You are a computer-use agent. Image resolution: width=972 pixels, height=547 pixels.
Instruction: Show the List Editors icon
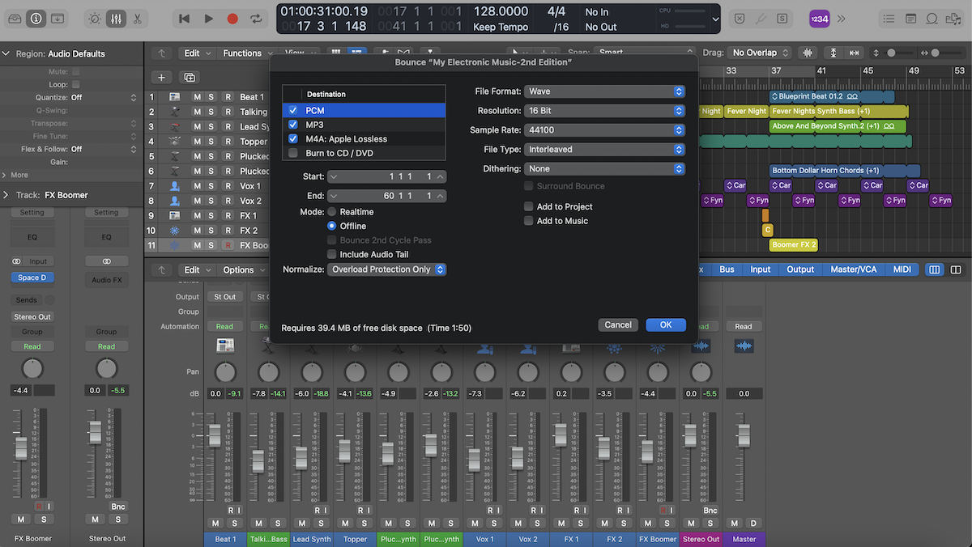point(889,18)
